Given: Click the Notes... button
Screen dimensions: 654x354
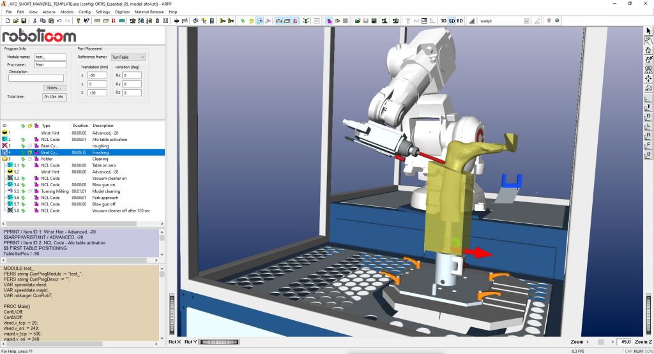Looking at the screenshot, I should pyautogui.click(x=54, y=87).
